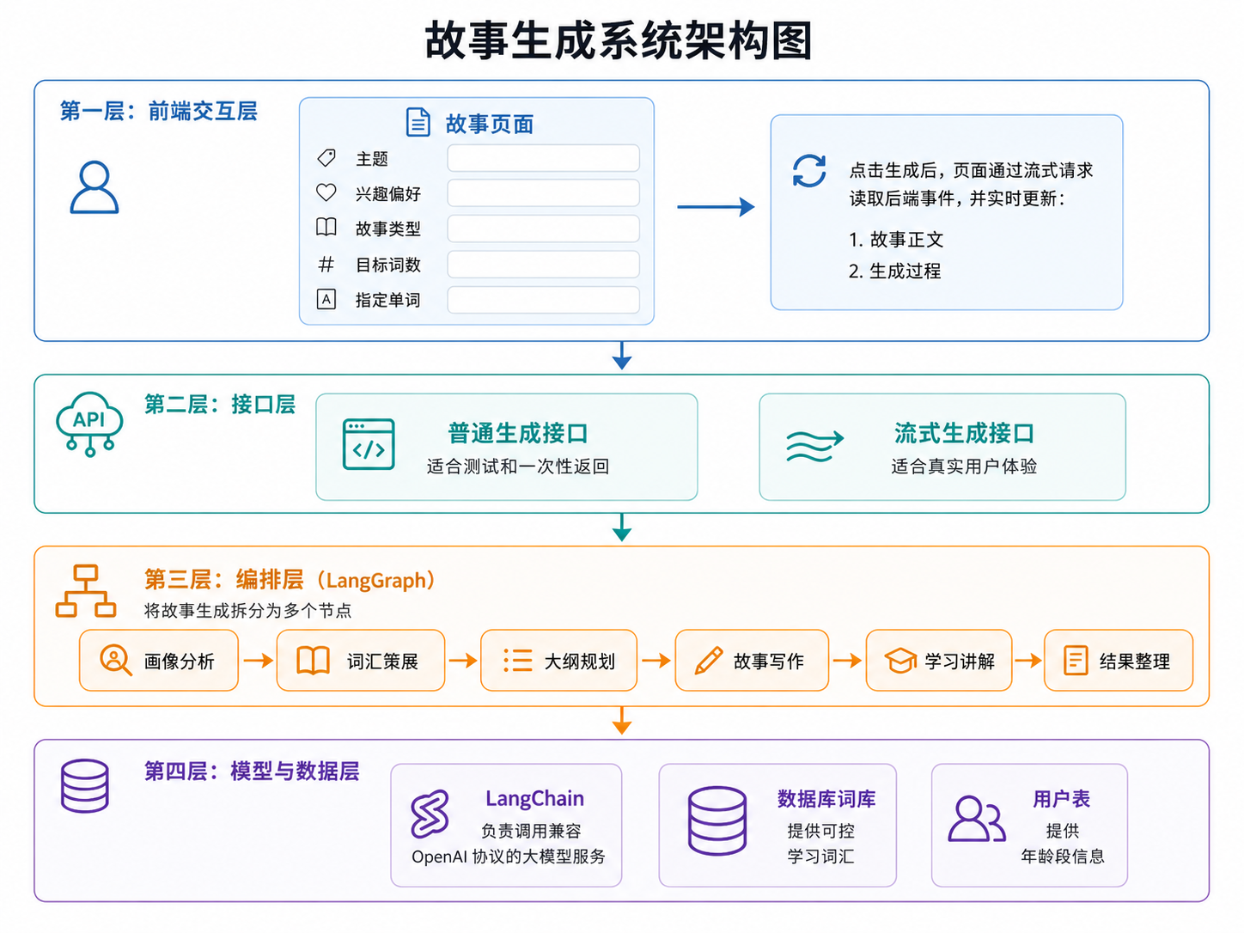Click the API cloud icon

point(89,424)
